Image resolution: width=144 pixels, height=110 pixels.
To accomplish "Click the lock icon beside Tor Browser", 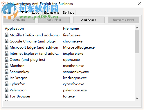I will [6, 96].
